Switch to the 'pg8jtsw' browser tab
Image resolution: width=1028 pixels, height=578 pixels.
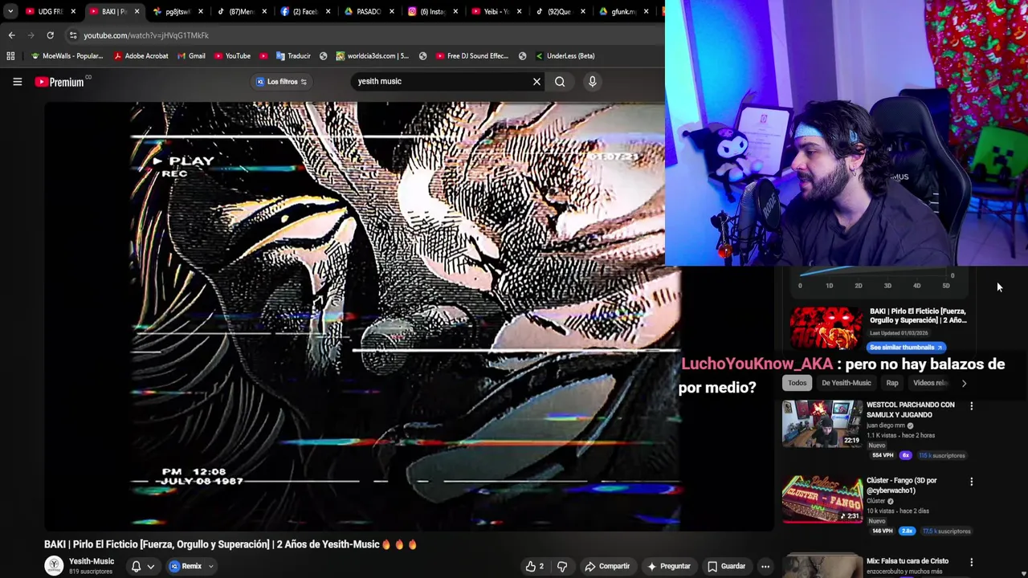coord(177,11)
